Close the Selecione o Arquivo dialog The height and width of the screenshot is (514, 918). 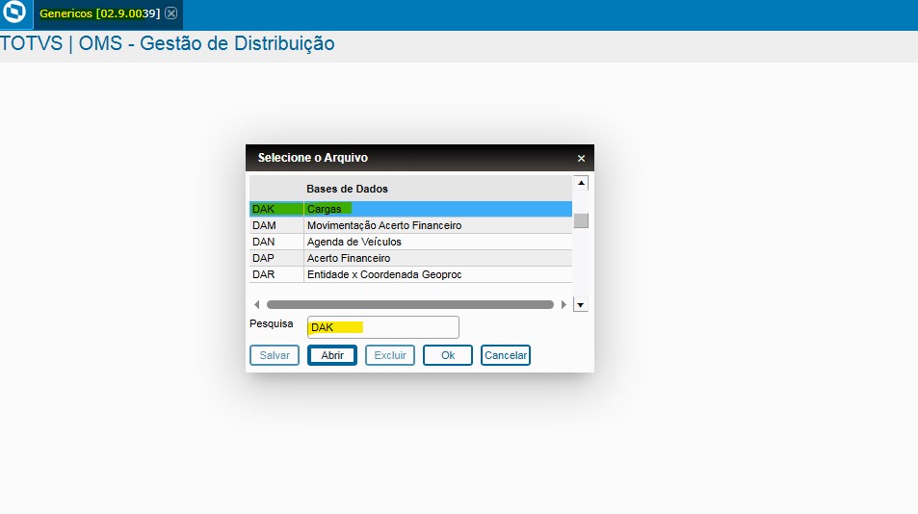pos(581,159)
